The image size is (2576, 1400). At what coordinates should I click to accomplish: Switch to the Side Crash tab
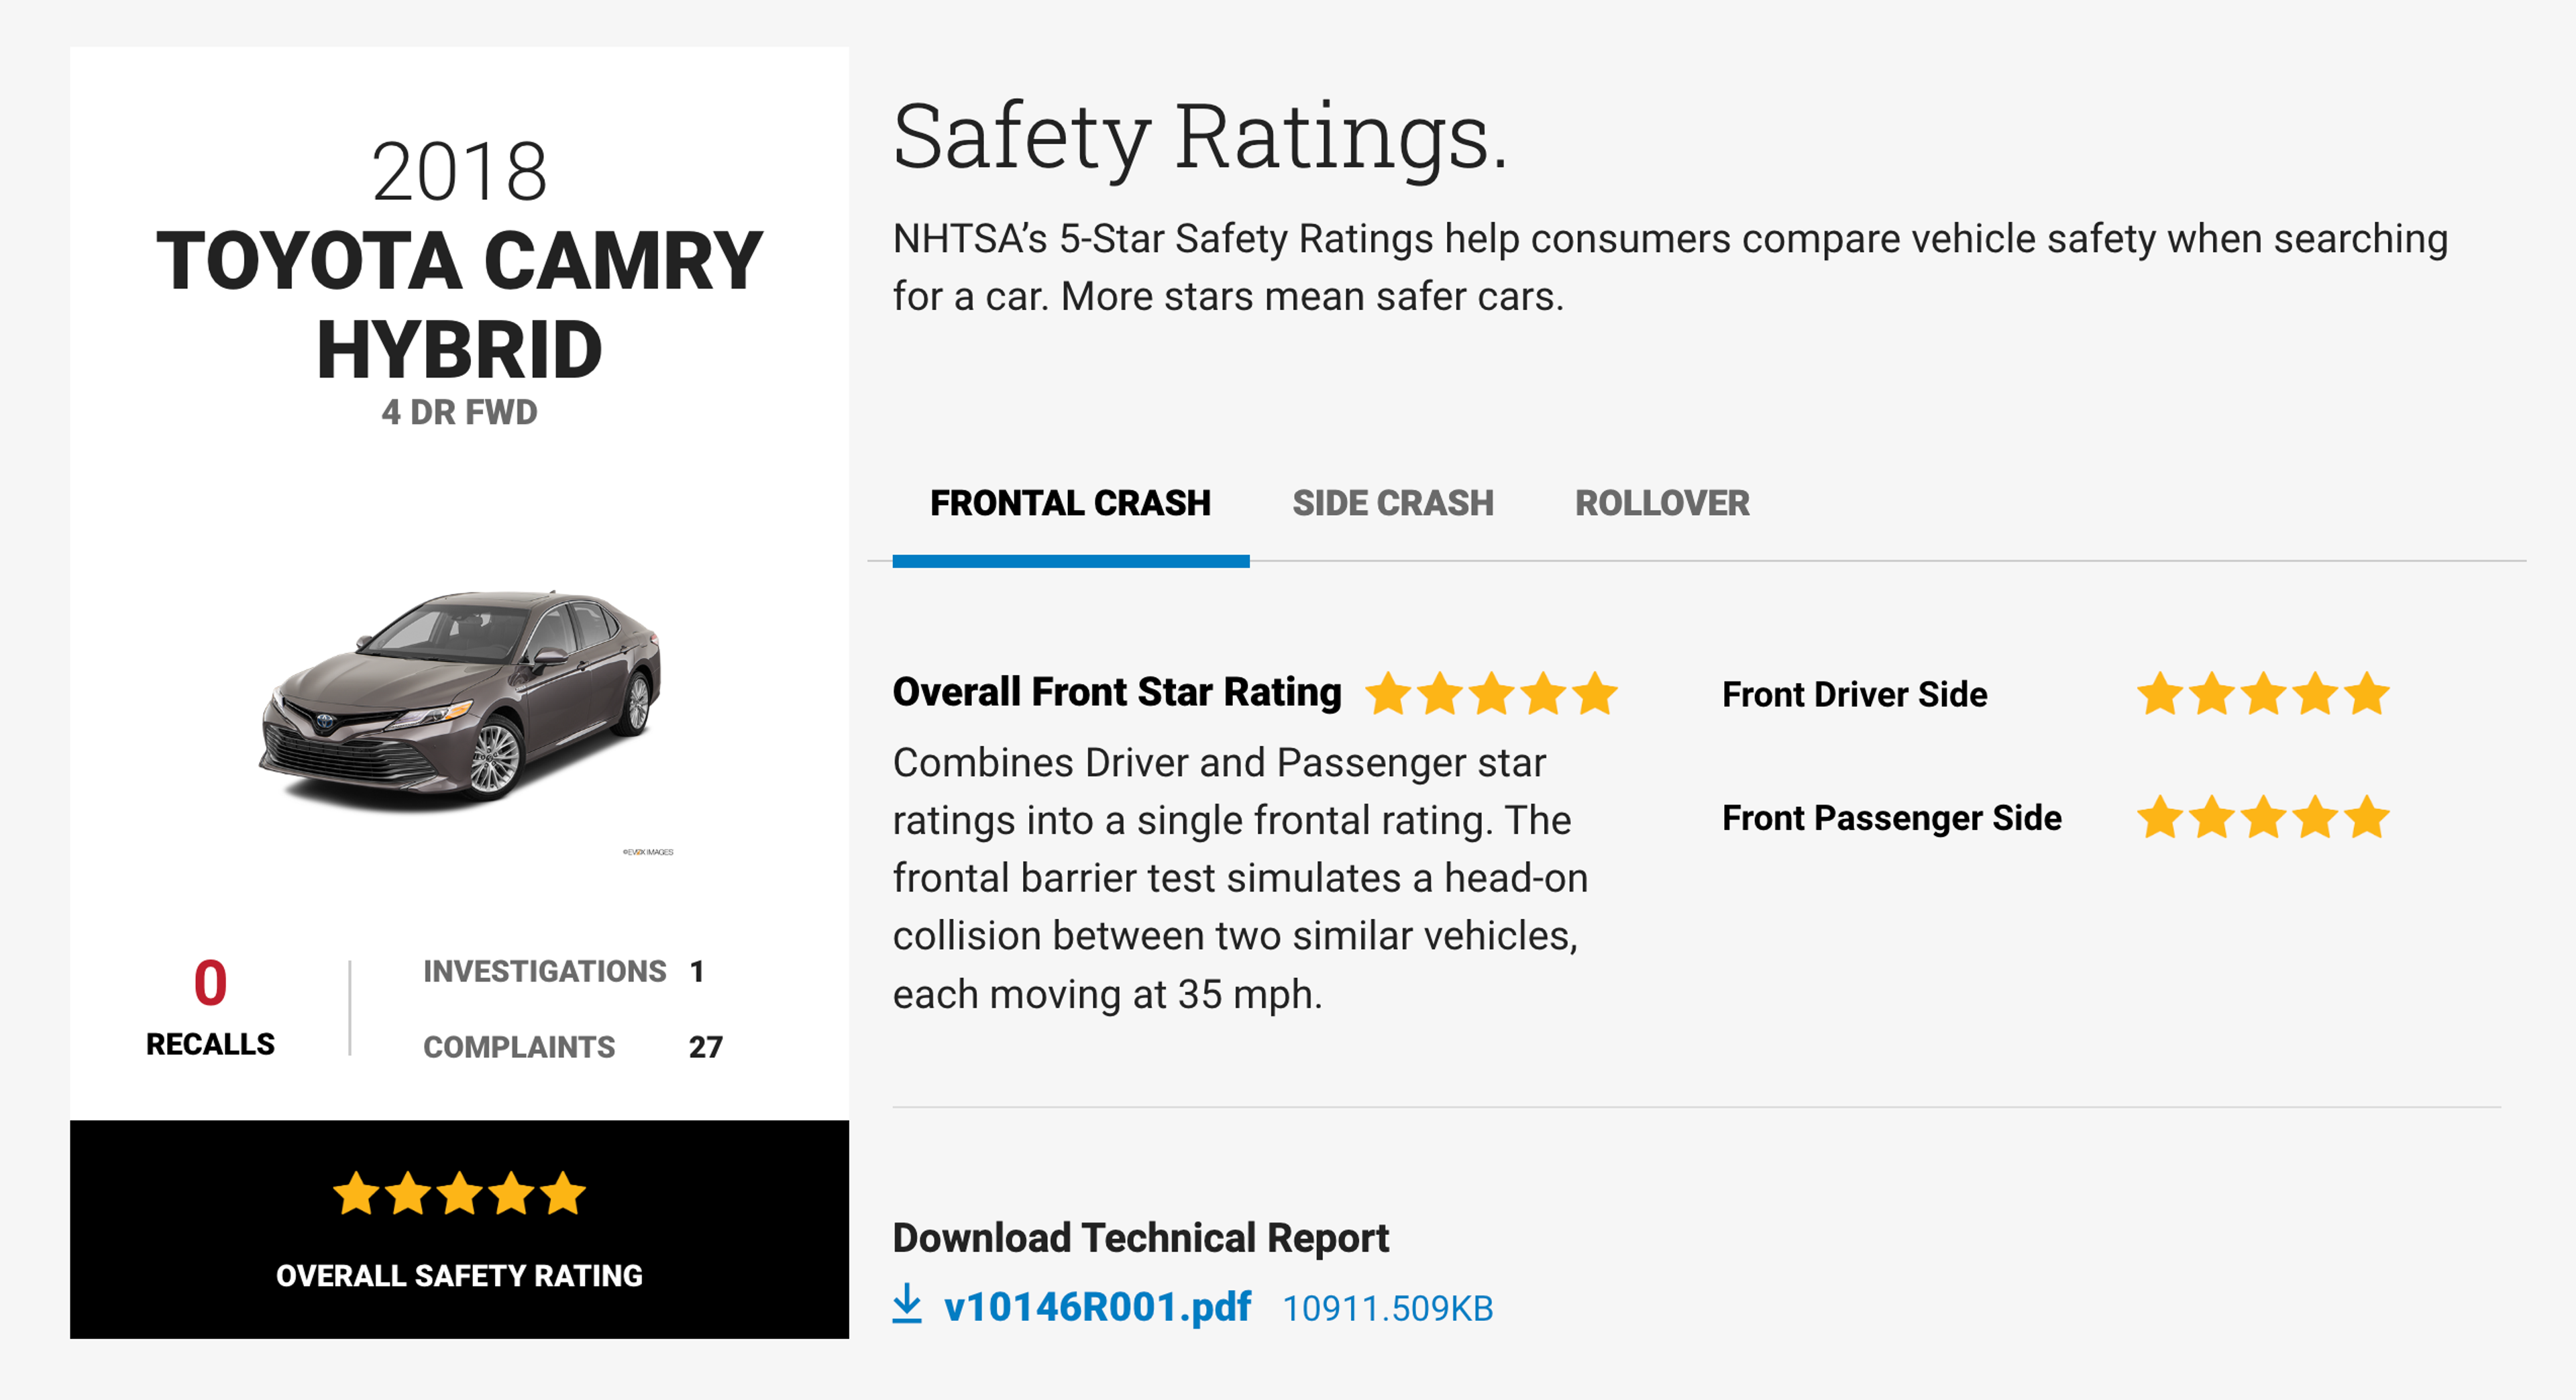1393,503
